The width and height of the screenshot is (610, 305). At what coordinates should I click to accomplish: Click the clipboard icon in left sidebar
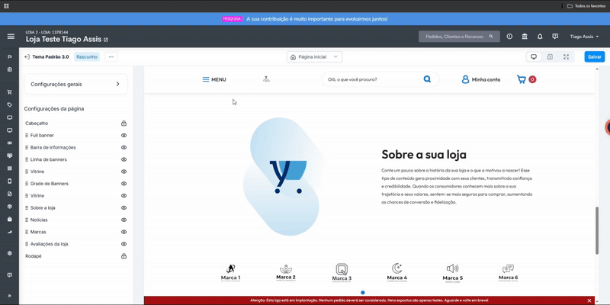click(x=10, y=69)
